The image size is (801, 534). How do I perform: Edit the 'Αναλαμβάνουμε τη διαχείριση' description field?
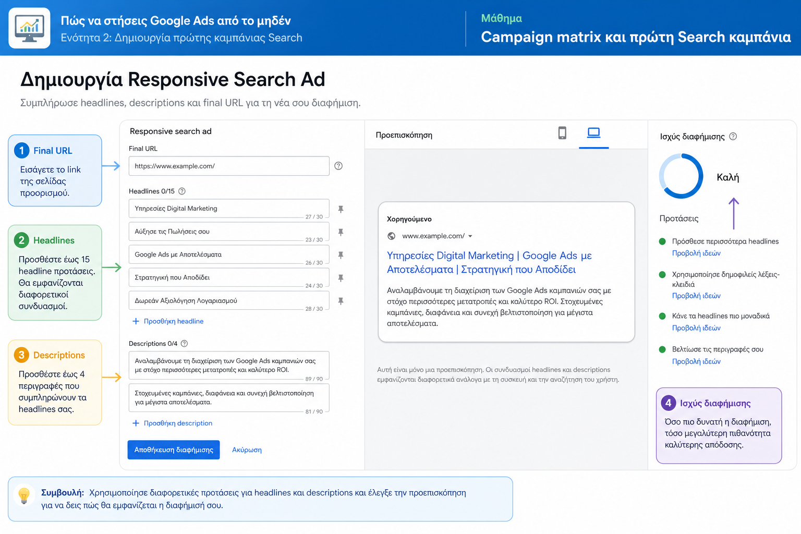tap(229, 366)
